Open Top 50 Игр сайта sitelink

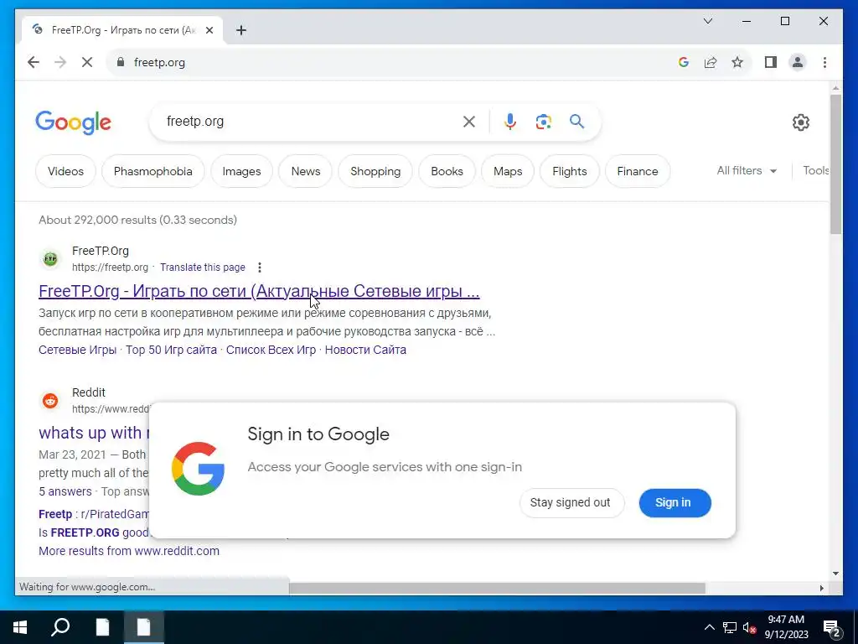point(171,350)
